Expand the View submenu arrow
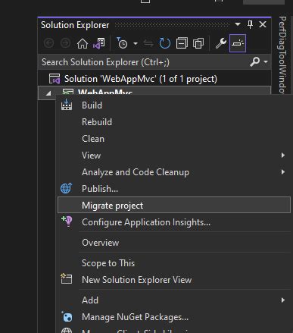This screenshot has width=293, height=333. click(x=283, y=156)
